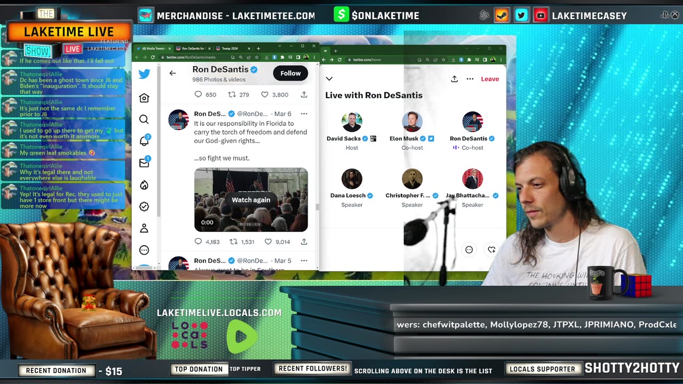
Task: Share the Mar 6 tweet
Action: click(304, 242)
